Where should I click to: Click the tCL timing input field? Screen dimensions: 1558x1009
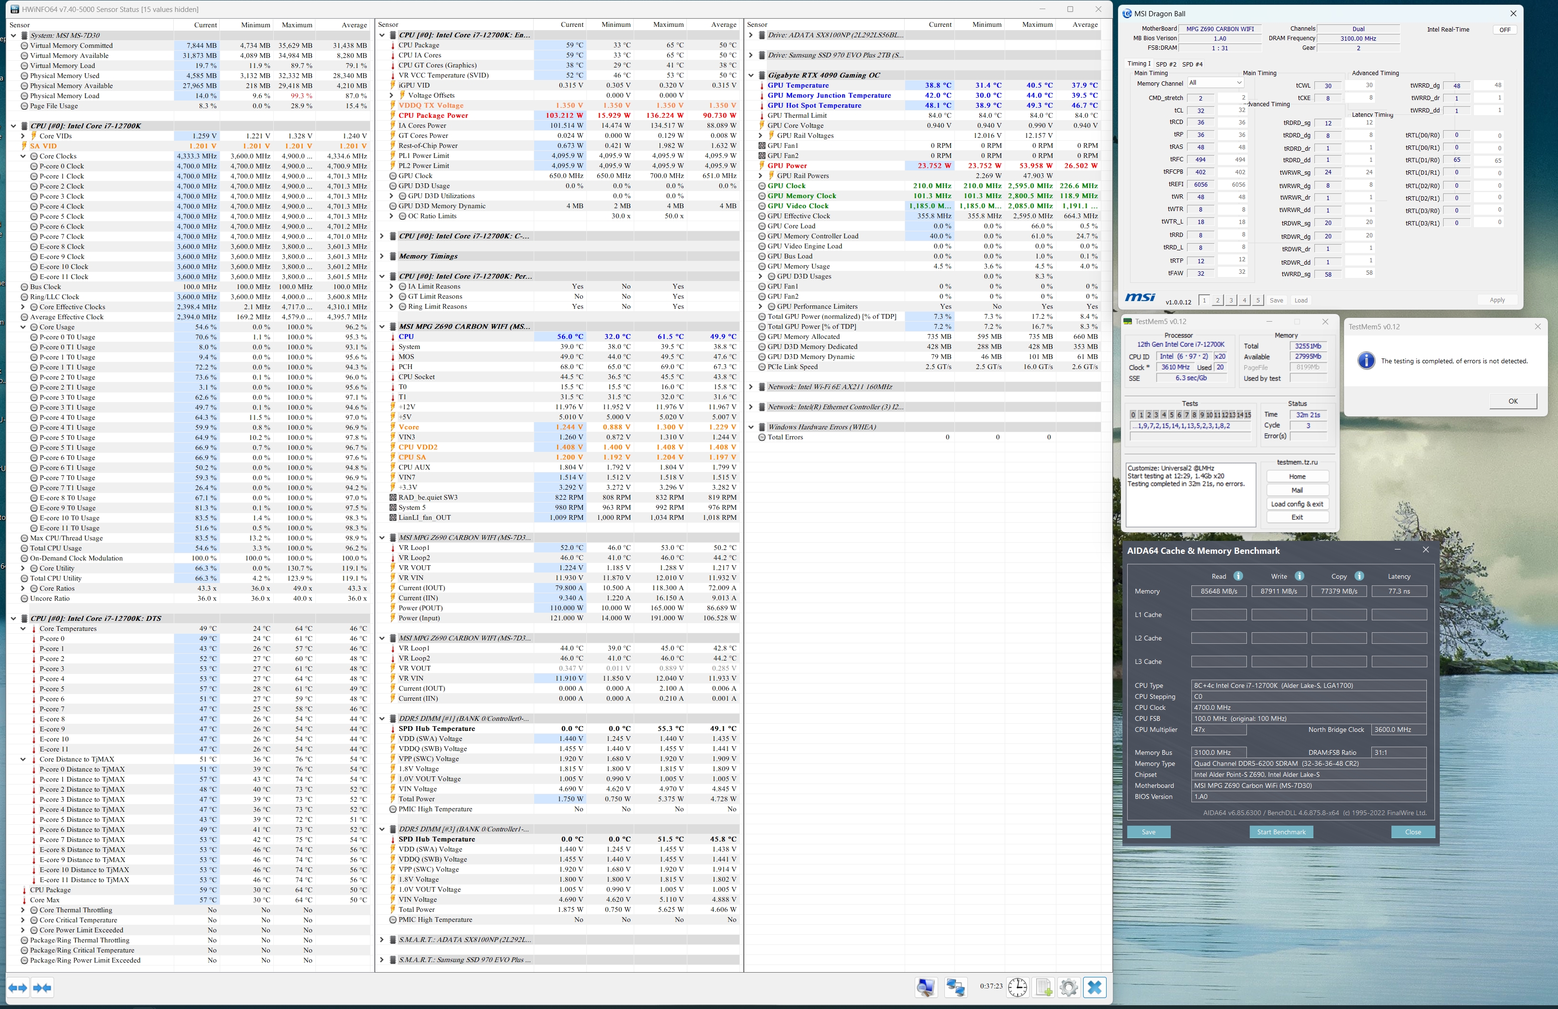1200,111
